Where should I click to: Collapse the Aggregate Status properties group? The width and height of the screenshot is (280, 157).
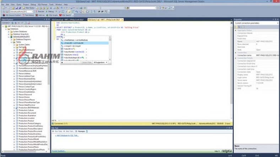[x=236, y=30]
